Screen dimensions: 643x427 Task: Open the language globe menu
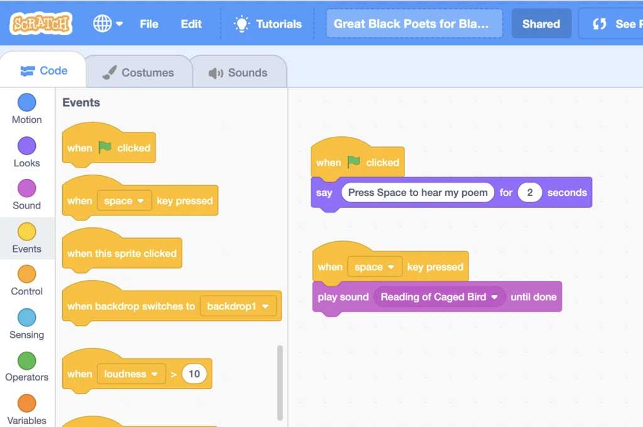108,24
